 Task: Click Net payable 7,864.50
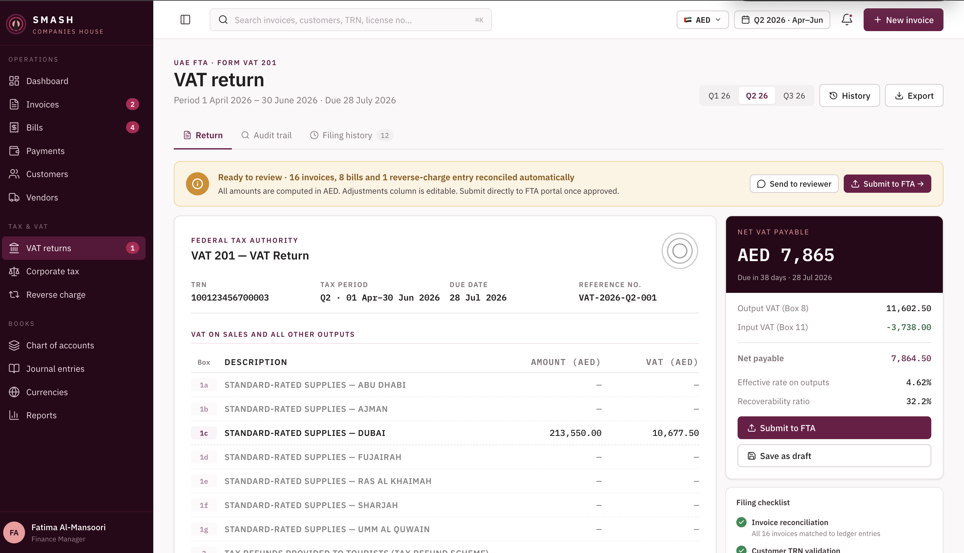point(911,358)
